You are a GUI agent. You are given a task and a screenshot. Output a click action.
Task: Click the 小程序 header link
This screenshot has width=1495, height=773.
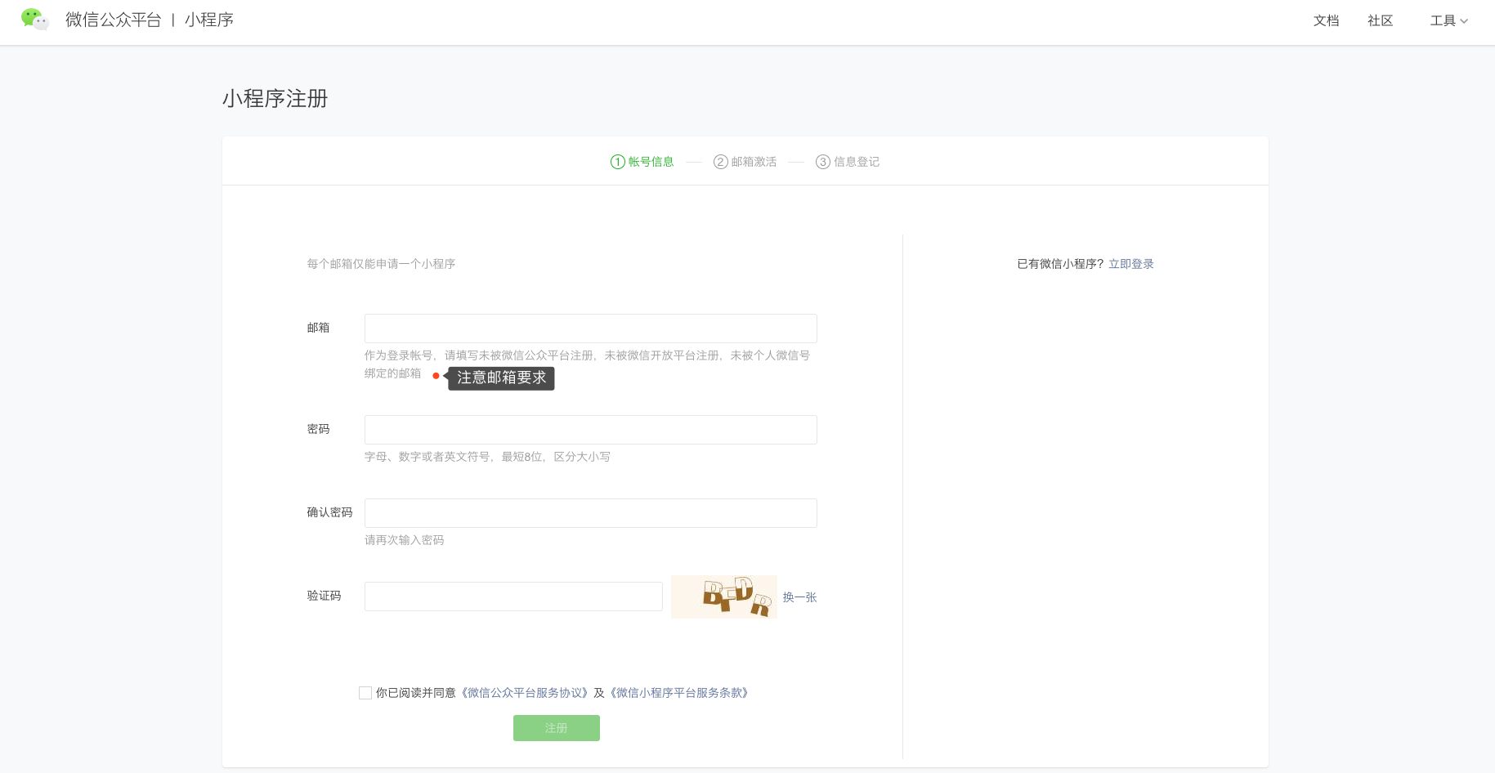tap(209, 20)
